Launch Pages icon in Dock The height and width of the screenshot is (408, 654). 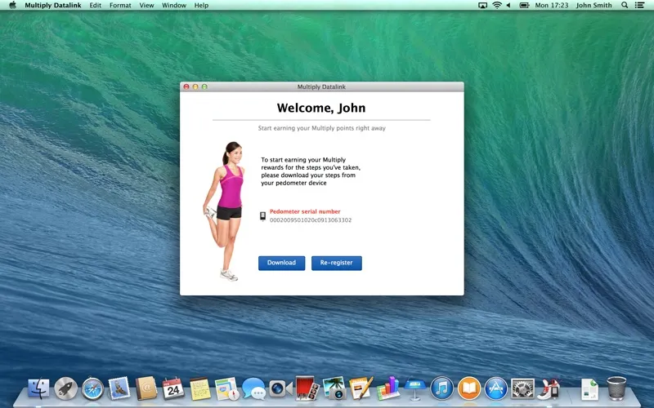(x=361, y=388)
